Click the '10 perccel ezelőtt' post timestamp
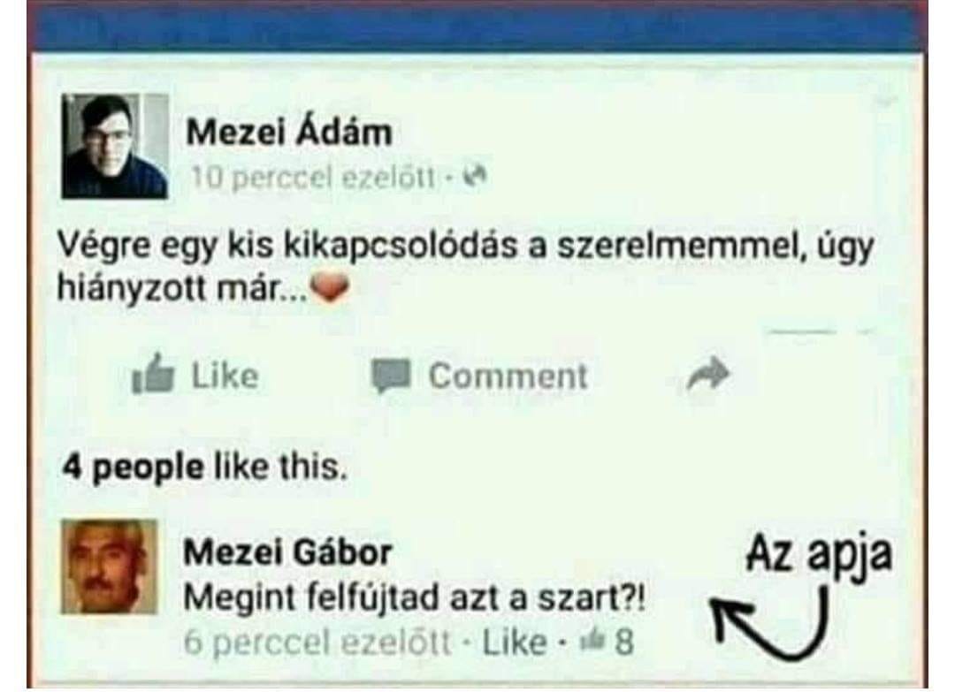 click(313, 178)
